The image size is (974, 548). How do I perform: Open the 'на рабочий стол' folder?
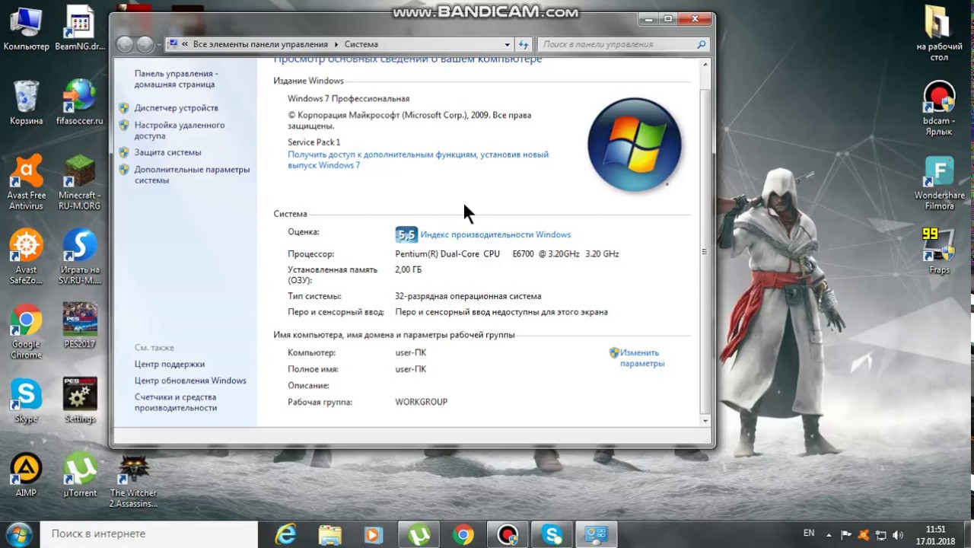click(x=939, y=33)
